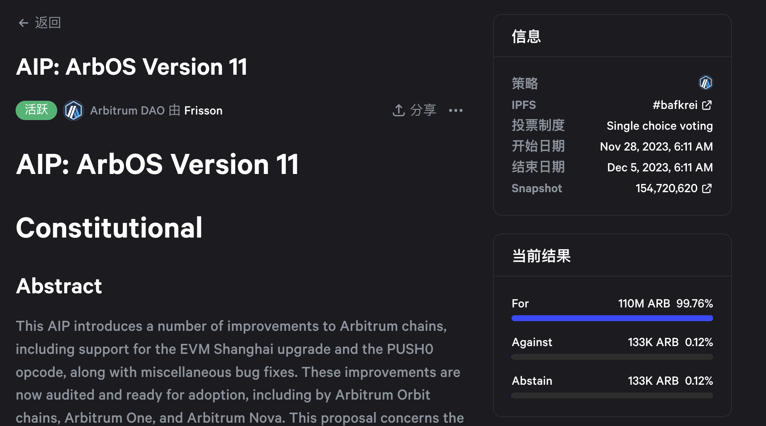Click the strategy Arbitrum icon
This screenshot has width=766, height=426.
(705, 83)
